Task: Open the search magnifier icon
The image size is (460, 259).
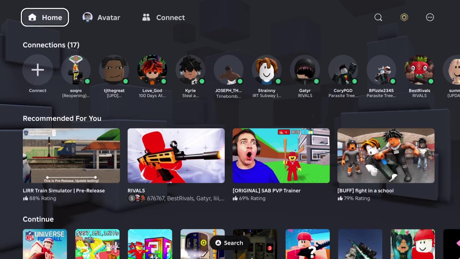Action: (378, 17)
